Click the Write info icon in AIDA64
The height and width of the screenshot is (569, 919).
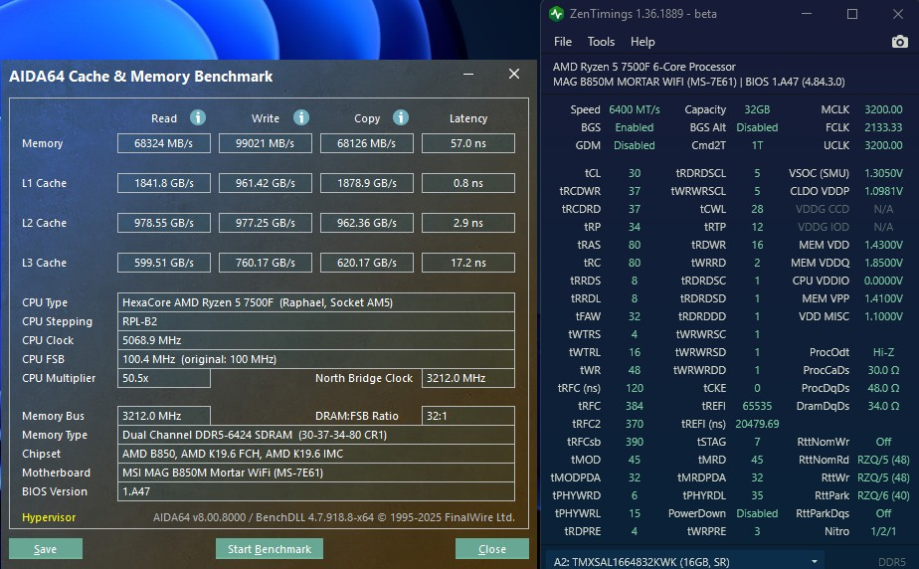click(x=301, y=117)
